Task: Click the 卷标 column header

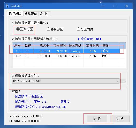Action: (x=111, y=46)
